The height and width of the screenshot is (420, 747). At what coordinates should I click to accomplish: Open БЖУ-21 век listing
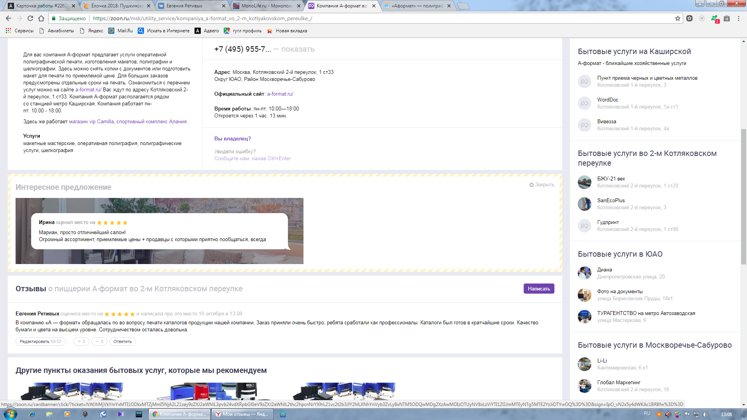coord(611,178)
